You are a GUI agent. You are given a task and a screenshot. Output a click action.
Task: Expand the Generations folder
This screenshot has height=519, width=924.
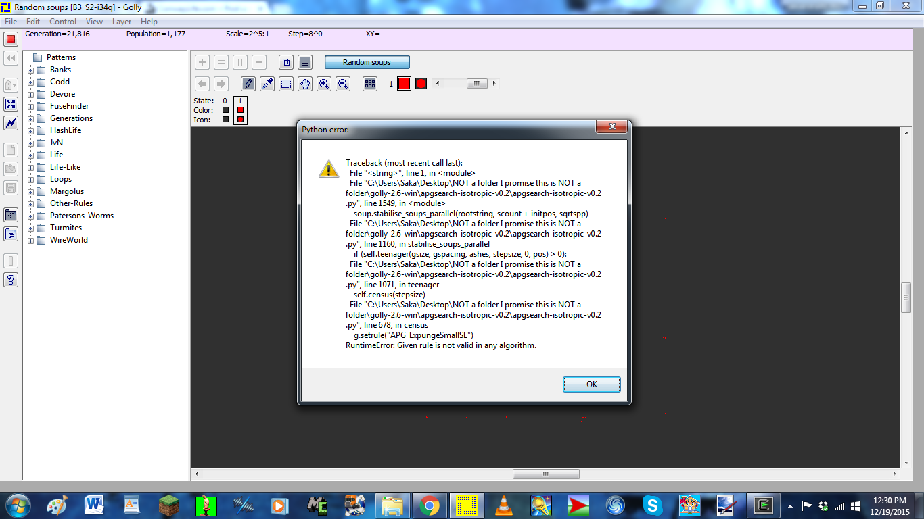[30, 118]
